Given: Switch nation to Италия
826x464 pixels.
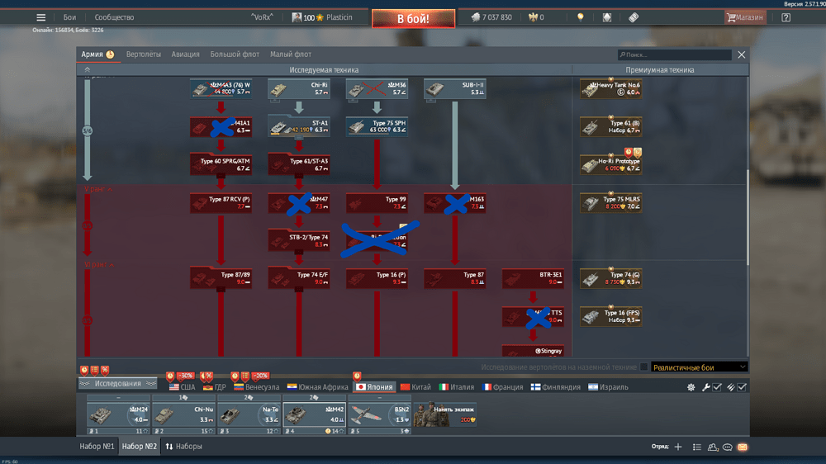Looking at the screenshot, I should point(457,387).
